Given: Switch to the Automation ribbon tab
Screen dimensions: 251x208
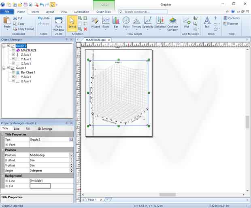Looking at the screenshot, I should tap(81, 12).
